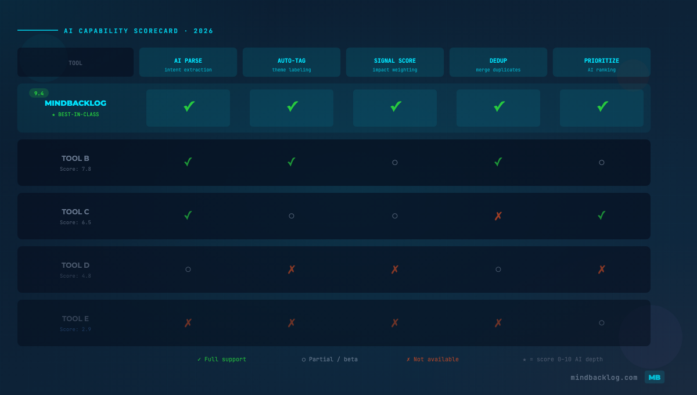Click the Tool E name
The image size is (697, 395).
pos(76,318)
